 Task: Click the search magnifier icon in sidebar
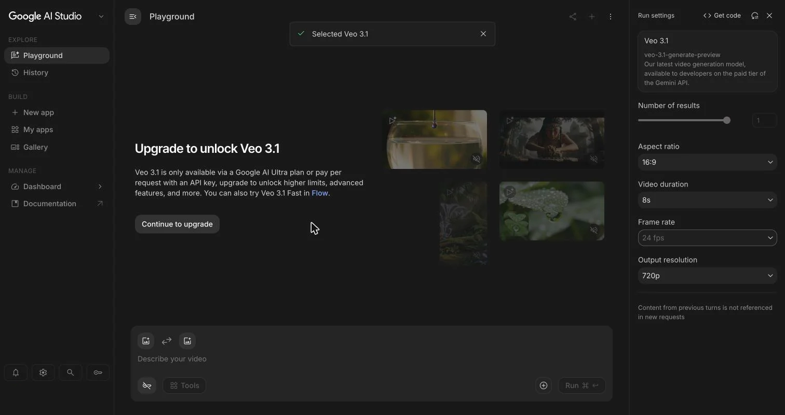pos(70,373)
